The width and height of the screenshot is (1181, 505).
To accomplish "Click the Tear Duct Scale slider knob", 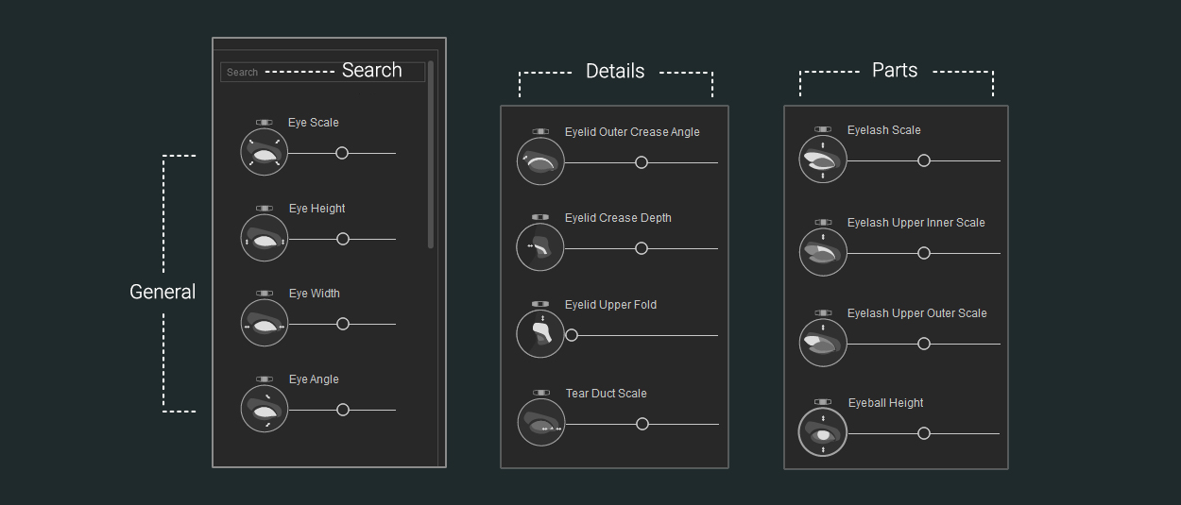I will [642, 424].
